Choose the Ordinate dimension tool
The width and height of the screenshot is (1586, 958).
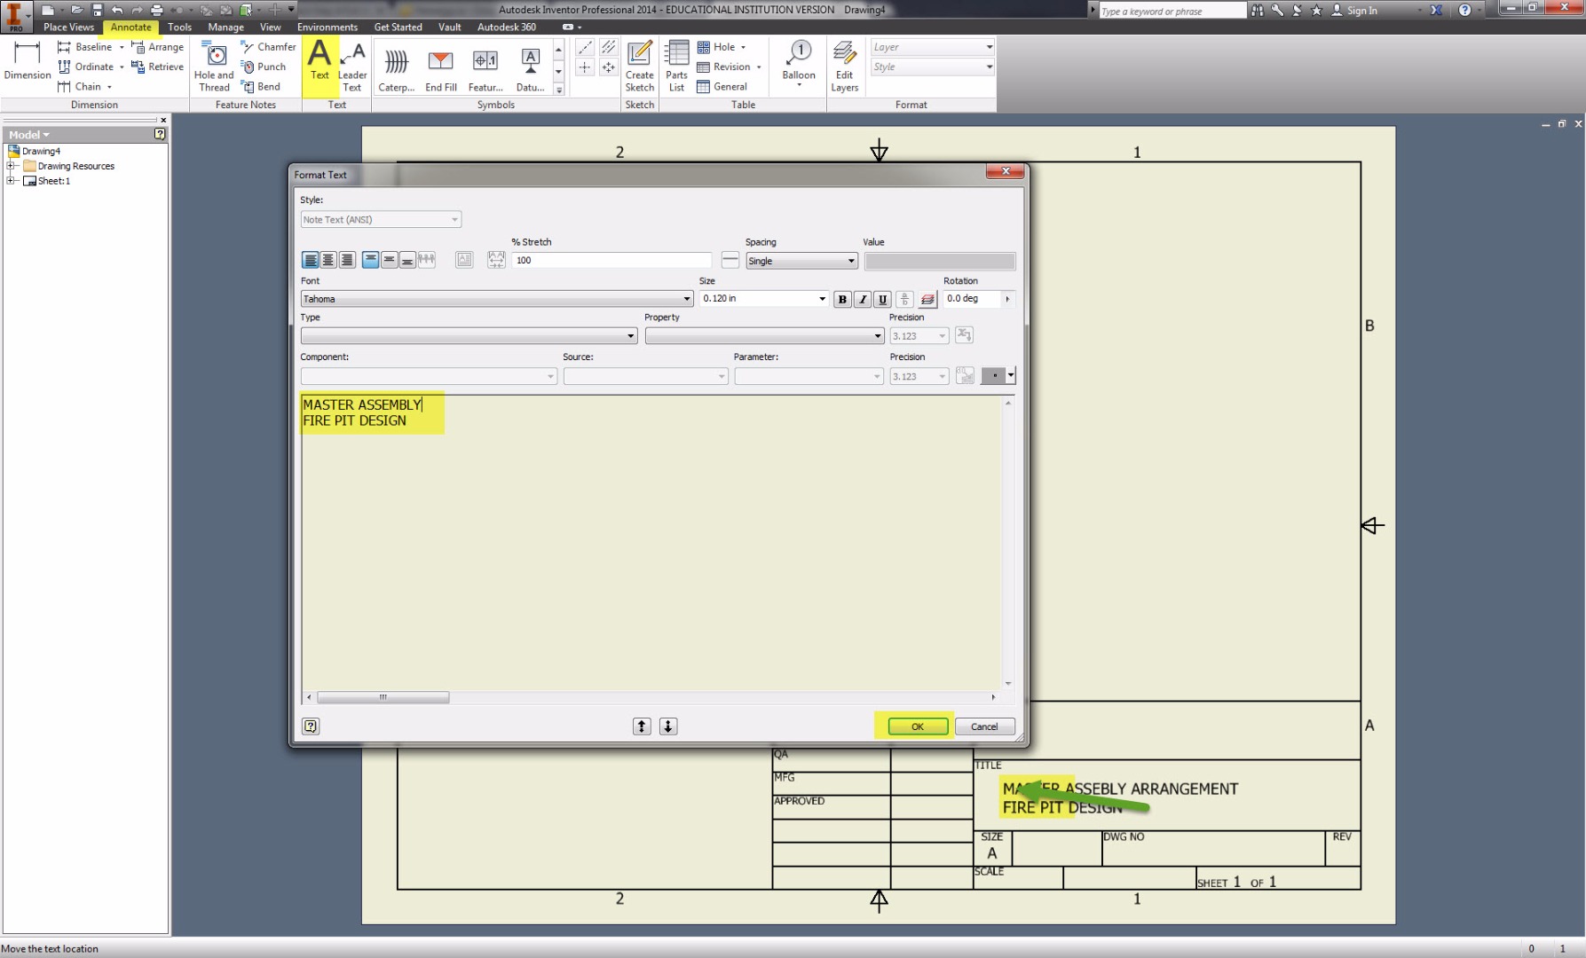point(86,67)
